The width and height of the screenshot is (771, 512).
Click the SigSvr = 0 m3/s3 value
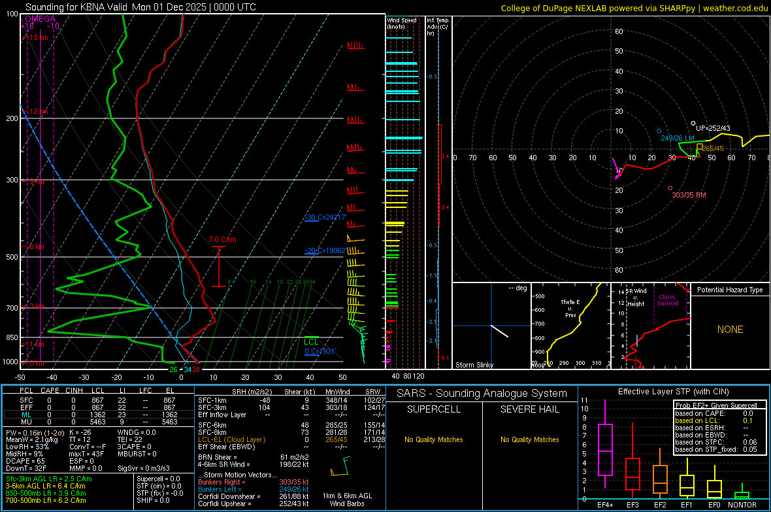coord(144,468)
